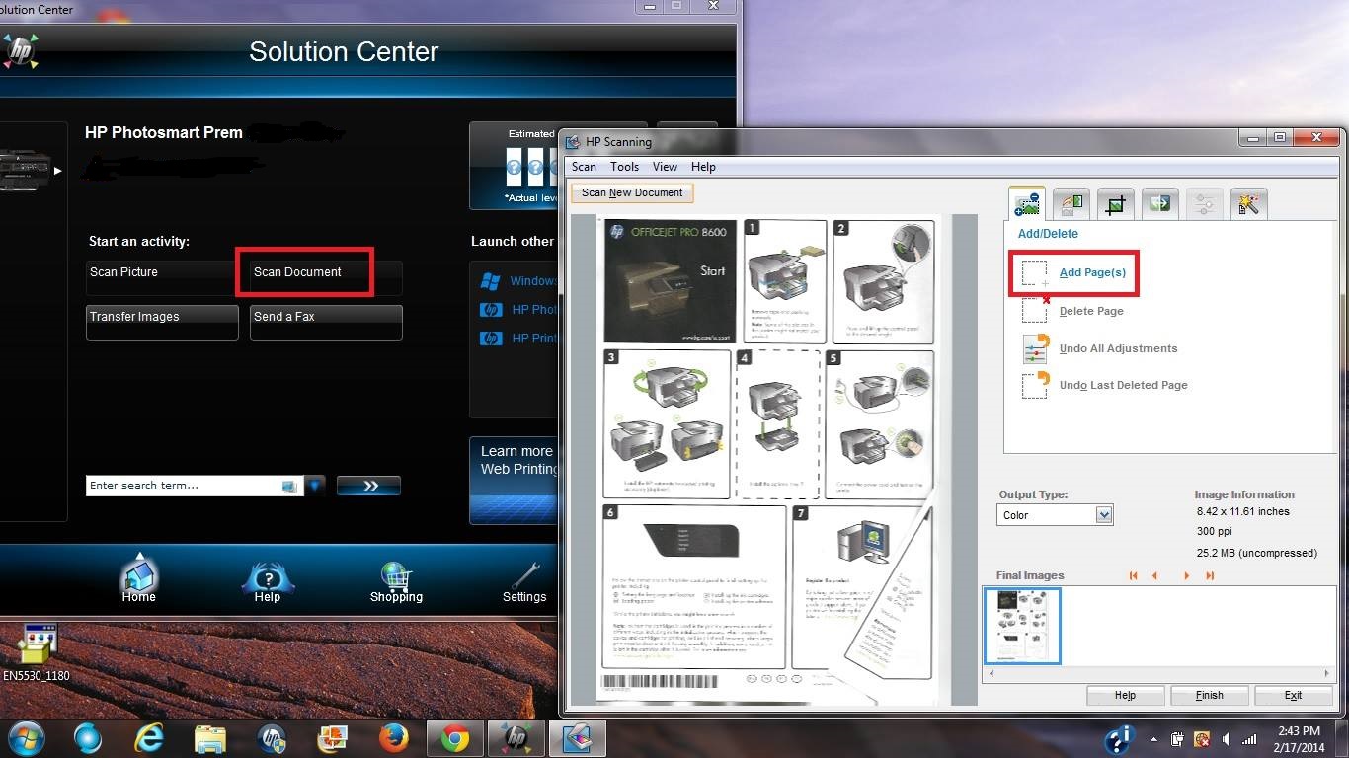Screen dimensions: 1349x758
Task: Click the Home icon in Solution Center
Action: (139, 578)
